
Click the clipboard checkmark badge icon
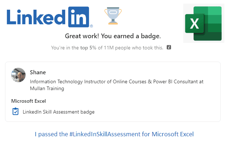15,111
